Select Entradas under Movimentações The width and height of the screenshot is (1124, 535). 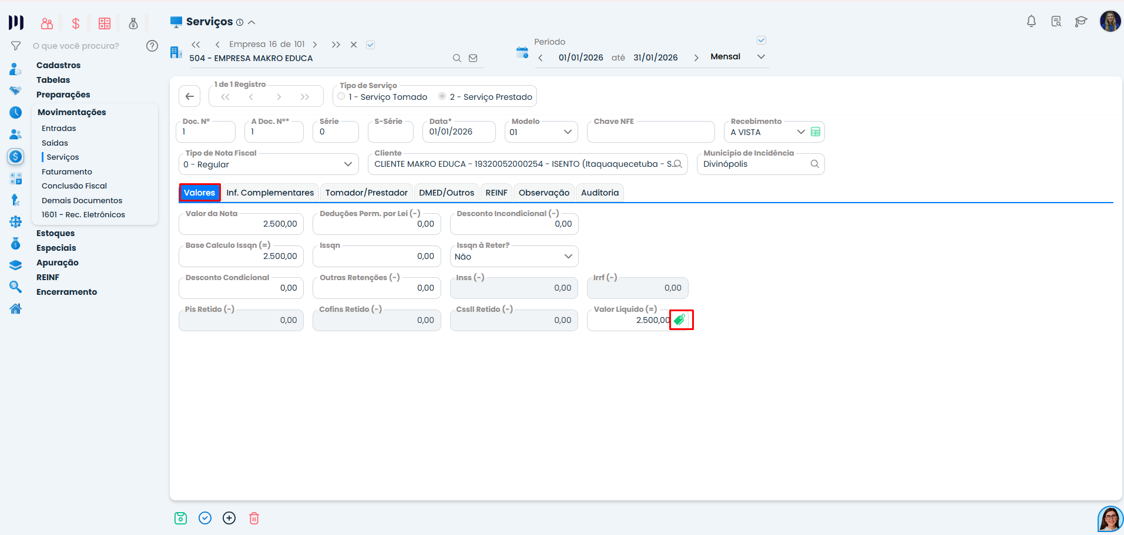tap(59, 128)
